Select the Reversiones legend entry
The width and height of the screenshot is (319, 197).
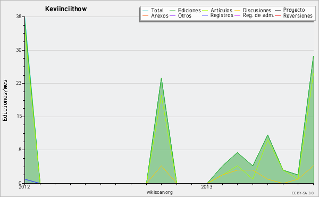click(298, 15)
